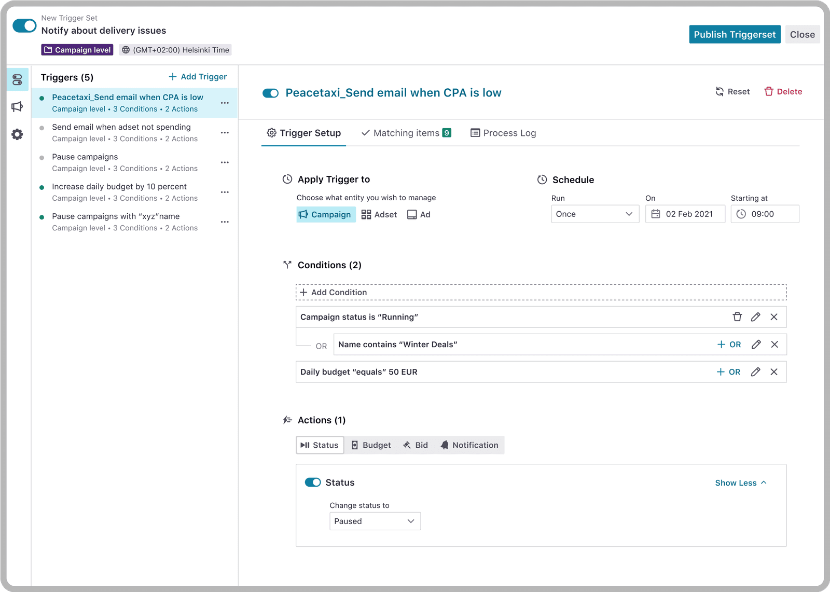Open more options for Pause campaigns with xyz name
The image size is (830, 592).
coord(225,222)
